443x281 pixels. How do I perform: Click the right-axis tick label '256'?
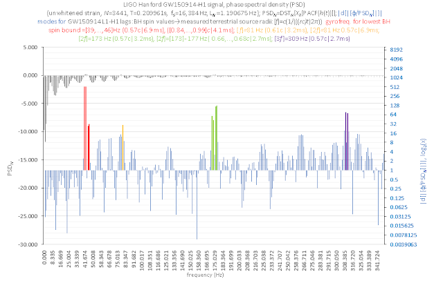point(395,96)
